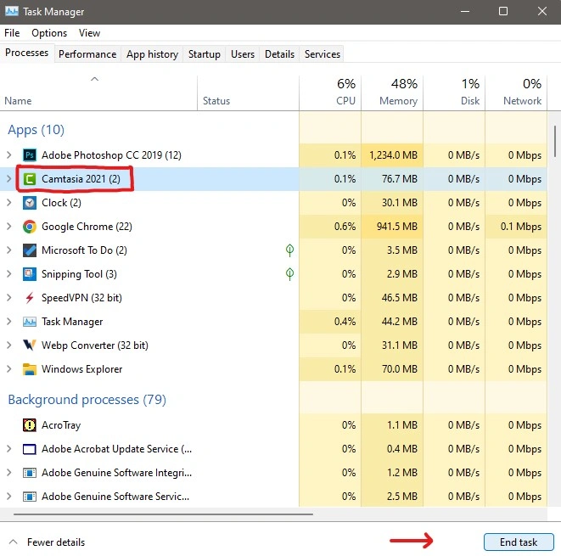Click the Snipping Tool icon
This screenshot has height=556, width=561.
(x=30, y=274)
